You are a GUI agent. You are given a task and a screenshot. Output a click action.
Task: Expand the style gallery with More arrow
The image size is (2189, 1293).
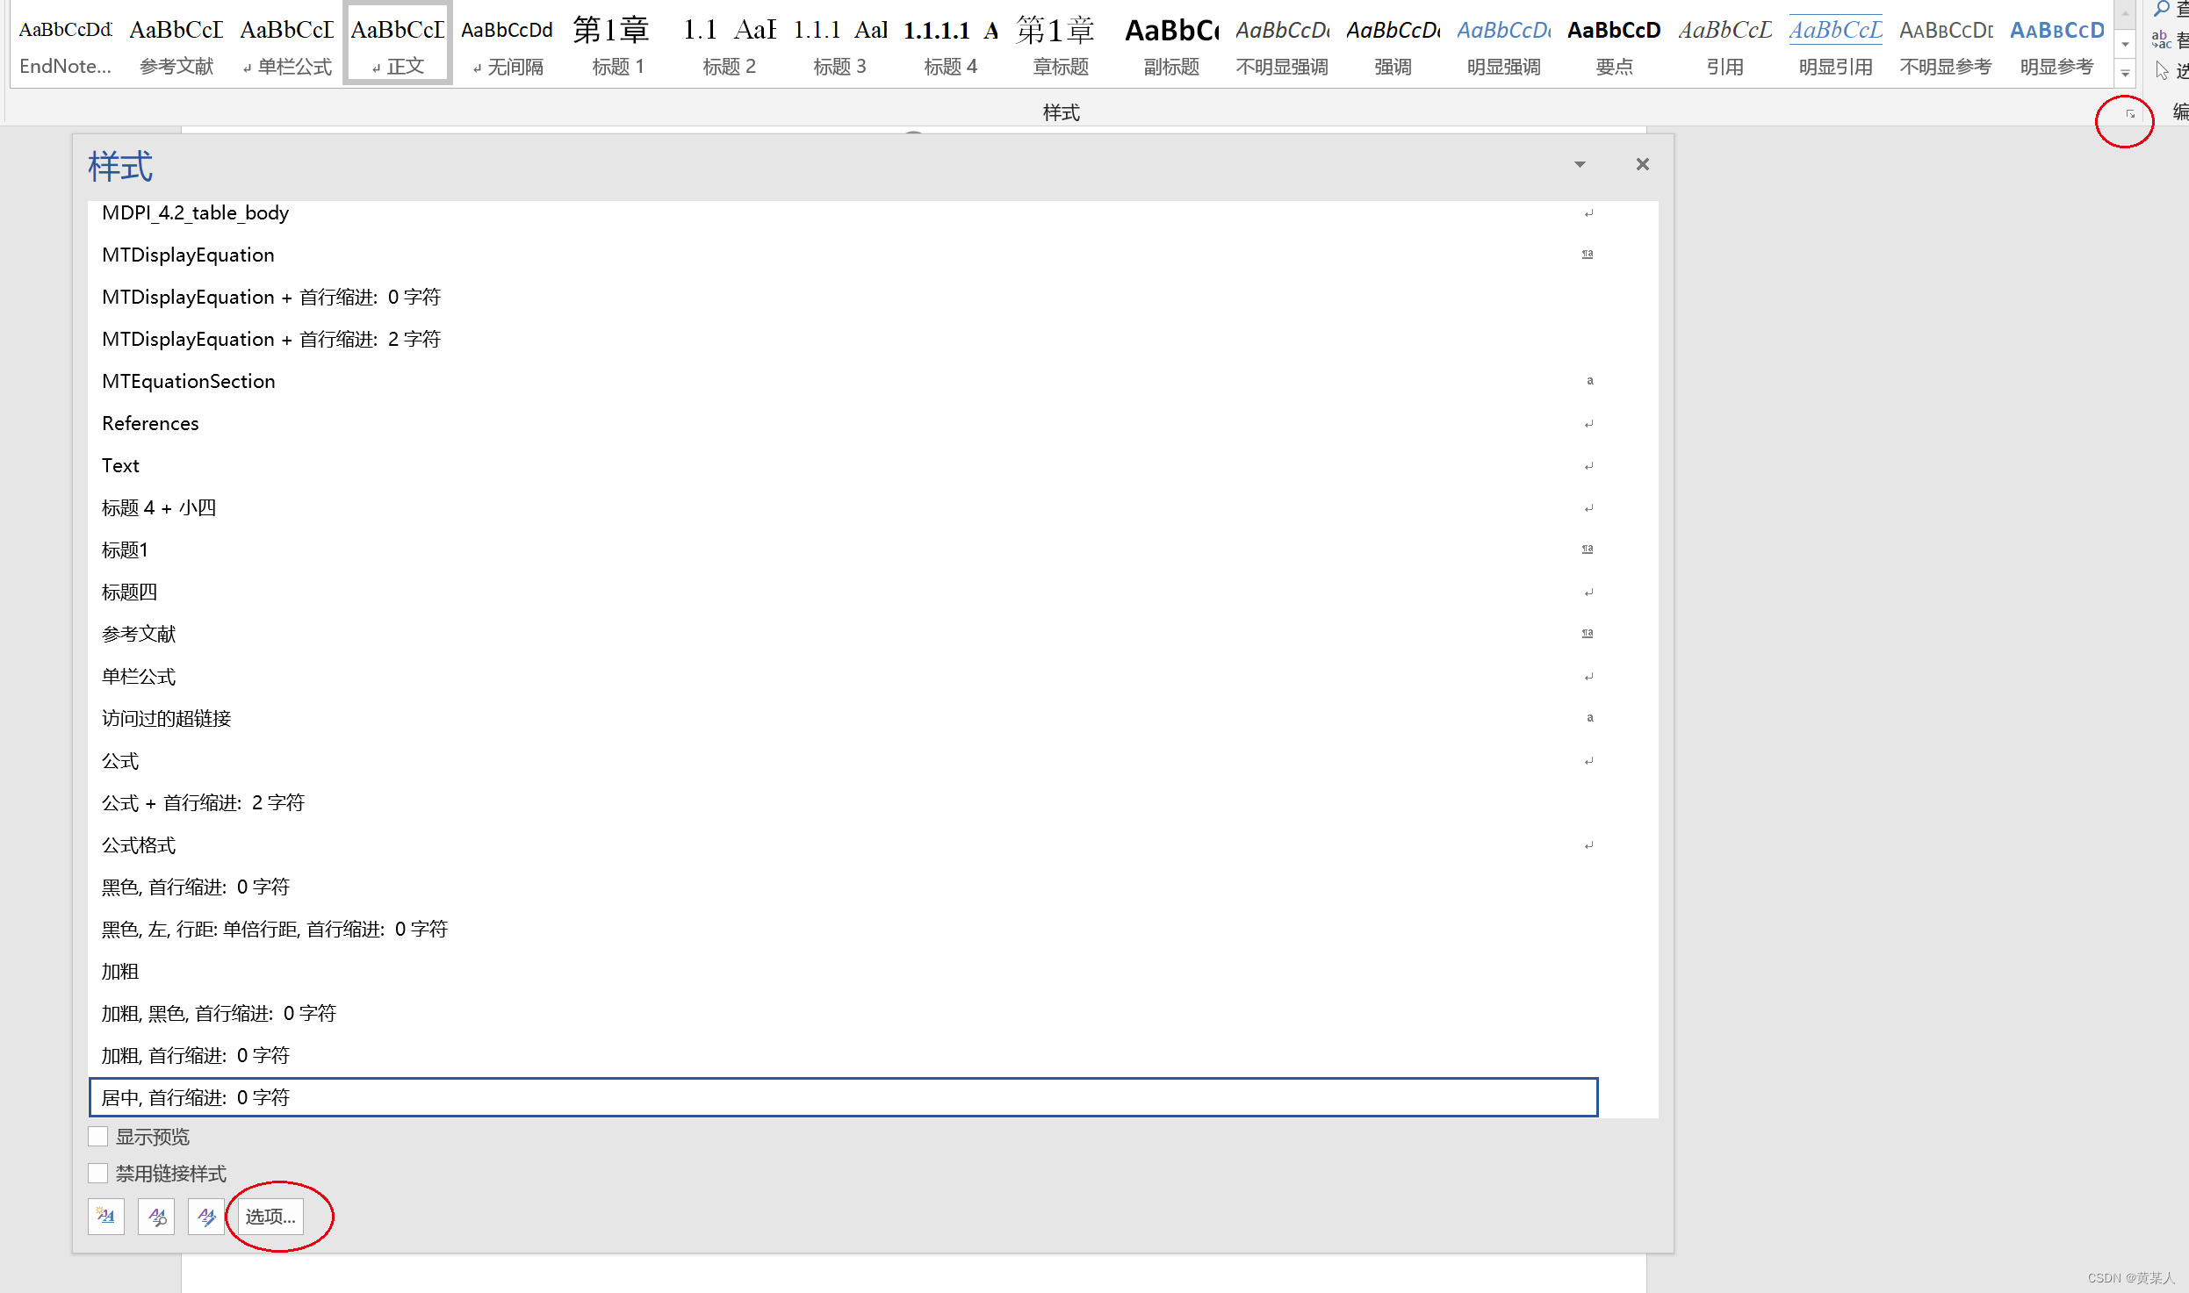click(2125, 74)
